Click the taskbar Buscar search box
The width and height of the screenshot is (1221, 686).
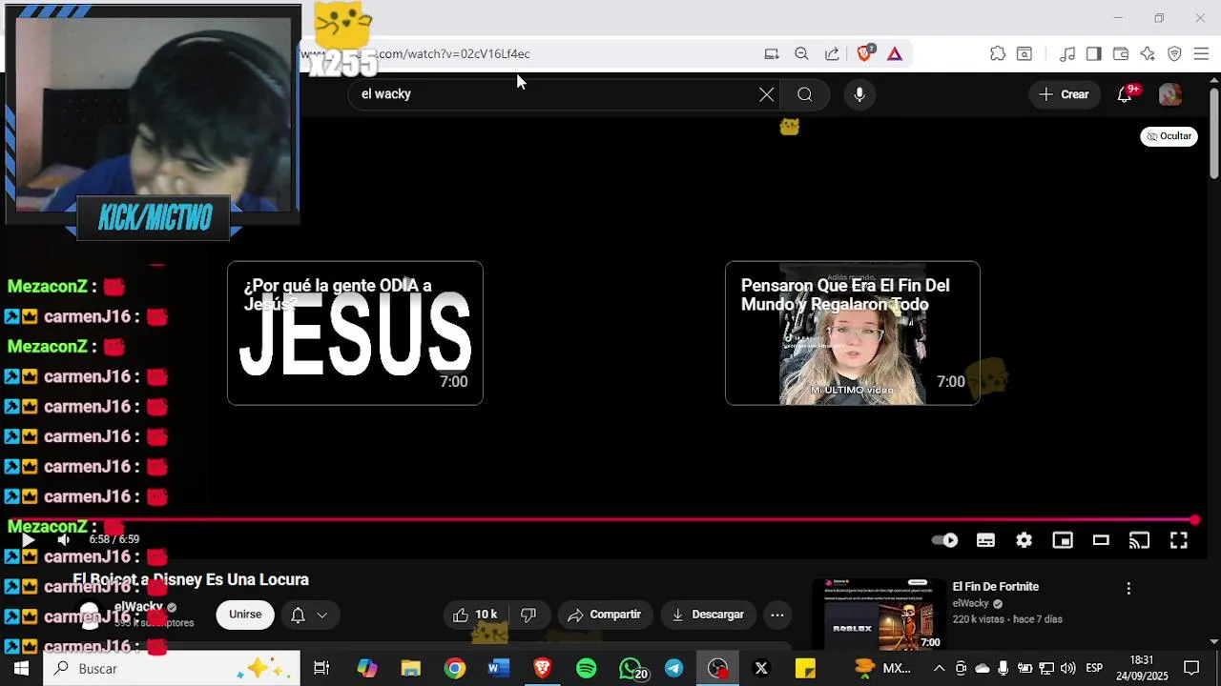pyautogui.click(x=172, y=669)
